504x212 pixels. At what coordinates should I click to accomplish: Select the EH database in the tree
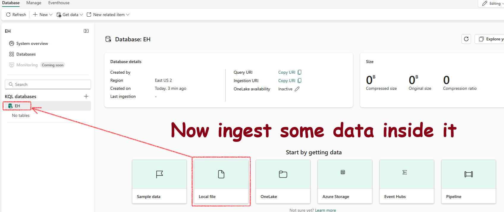coord(48,106)
